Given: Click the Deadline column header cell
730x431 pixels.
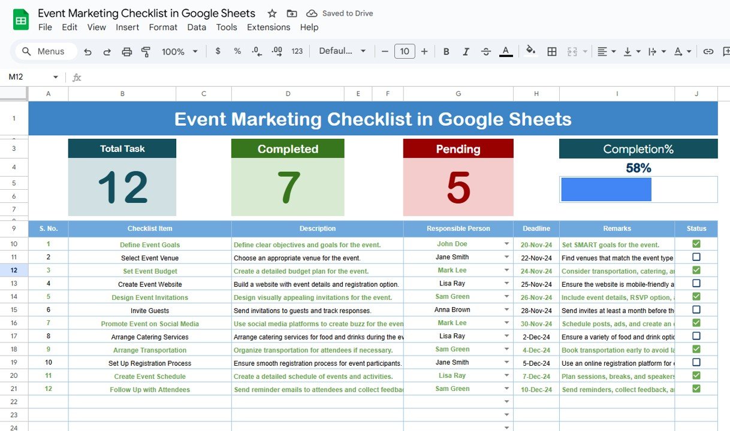Looking at the screenshot, I should 536,229.
